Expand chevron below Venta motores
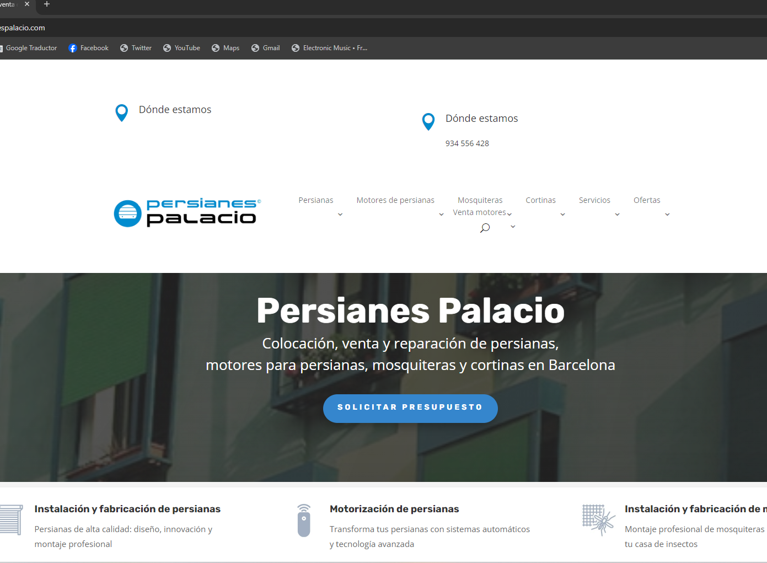The height and width of the screenshot is (563, 767). (513, 227)
